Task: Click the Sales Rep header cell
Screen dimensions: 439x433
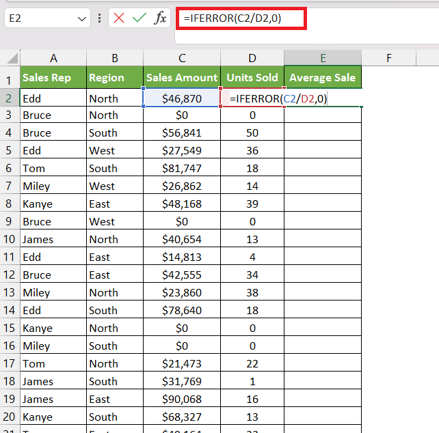Action: click(53, 78)
